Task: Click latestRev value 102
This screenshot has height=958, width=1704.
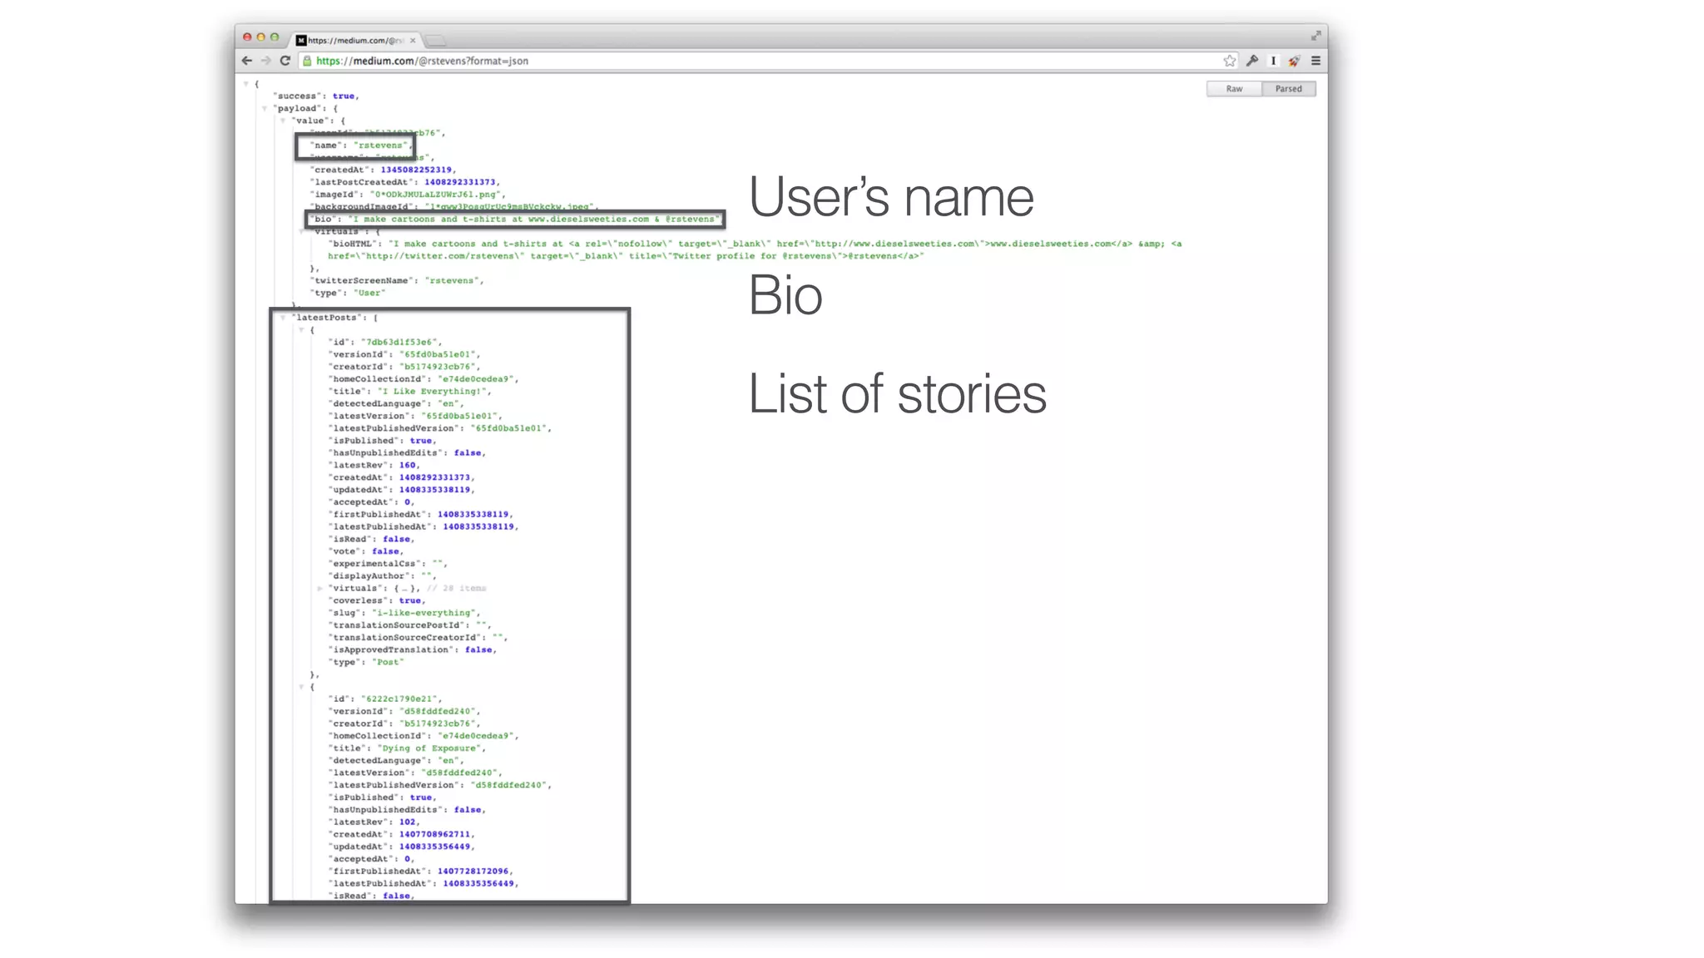Action: pyautogui.click(x=407, y=822)
